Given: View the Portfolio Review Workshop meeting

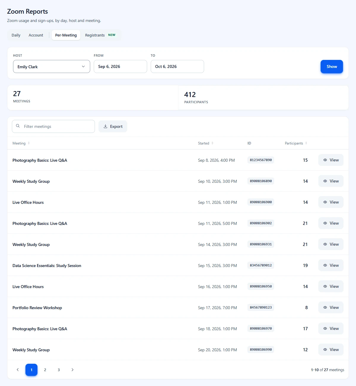Looking at the screenshot, I should [331, 307].
